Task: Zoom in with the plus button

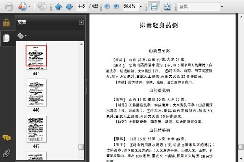Action: coord(116,7)
